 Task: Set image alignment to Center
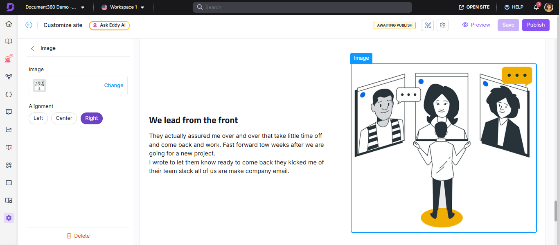point(64,118)
